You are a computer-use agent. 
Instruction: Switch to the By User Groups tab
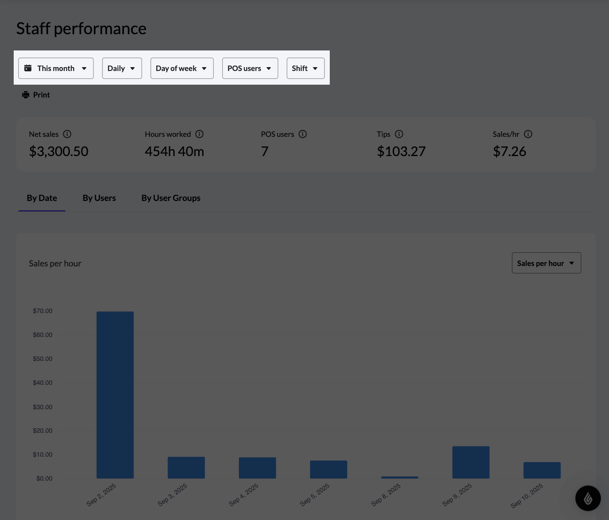(170, 198)
